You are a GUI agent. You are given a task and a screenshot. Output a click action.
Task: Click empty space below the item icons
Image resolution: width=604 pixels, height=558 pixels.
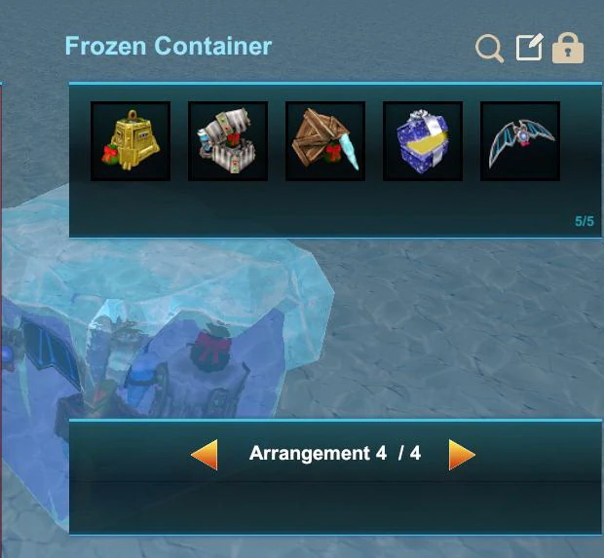click(x=335, y=208)
